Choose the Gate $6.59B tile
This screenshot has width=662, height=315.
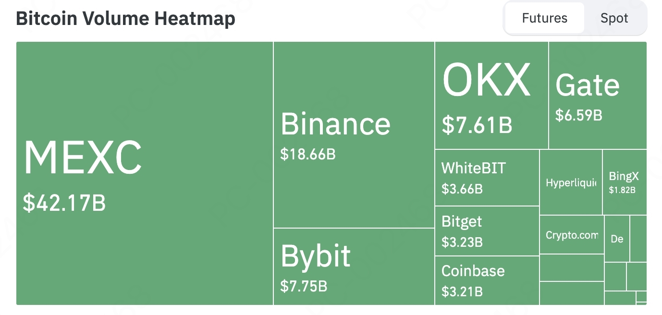[x=597, y=96]
